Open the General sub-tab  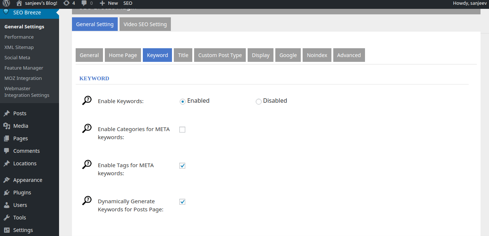(89, 55)
